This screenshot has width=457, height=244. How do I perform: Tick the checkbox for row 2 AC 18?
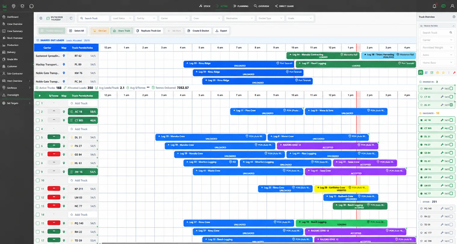pos(38,112)
